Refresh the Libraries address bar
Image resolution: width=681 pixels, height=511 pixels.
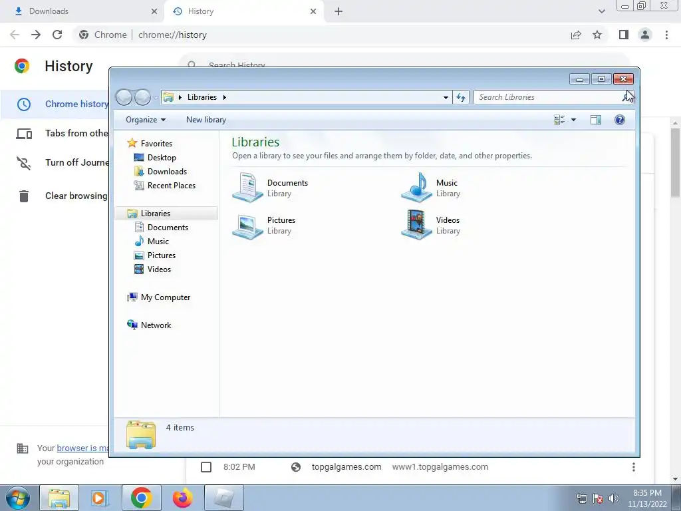tap(461, 97)
